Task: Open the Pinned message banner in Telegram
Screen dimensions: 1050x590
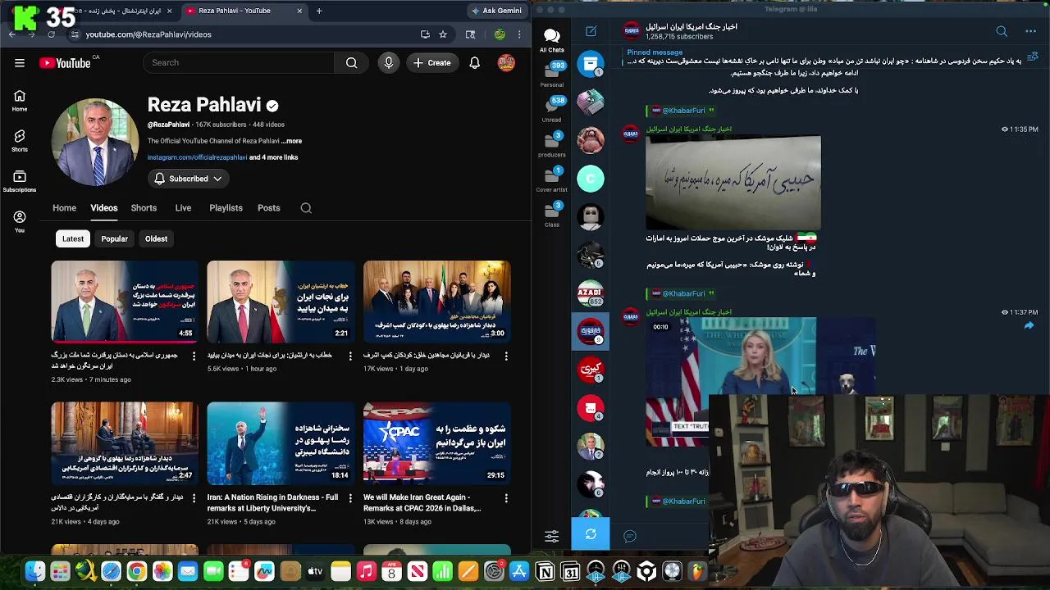Action: click(824, 57)
